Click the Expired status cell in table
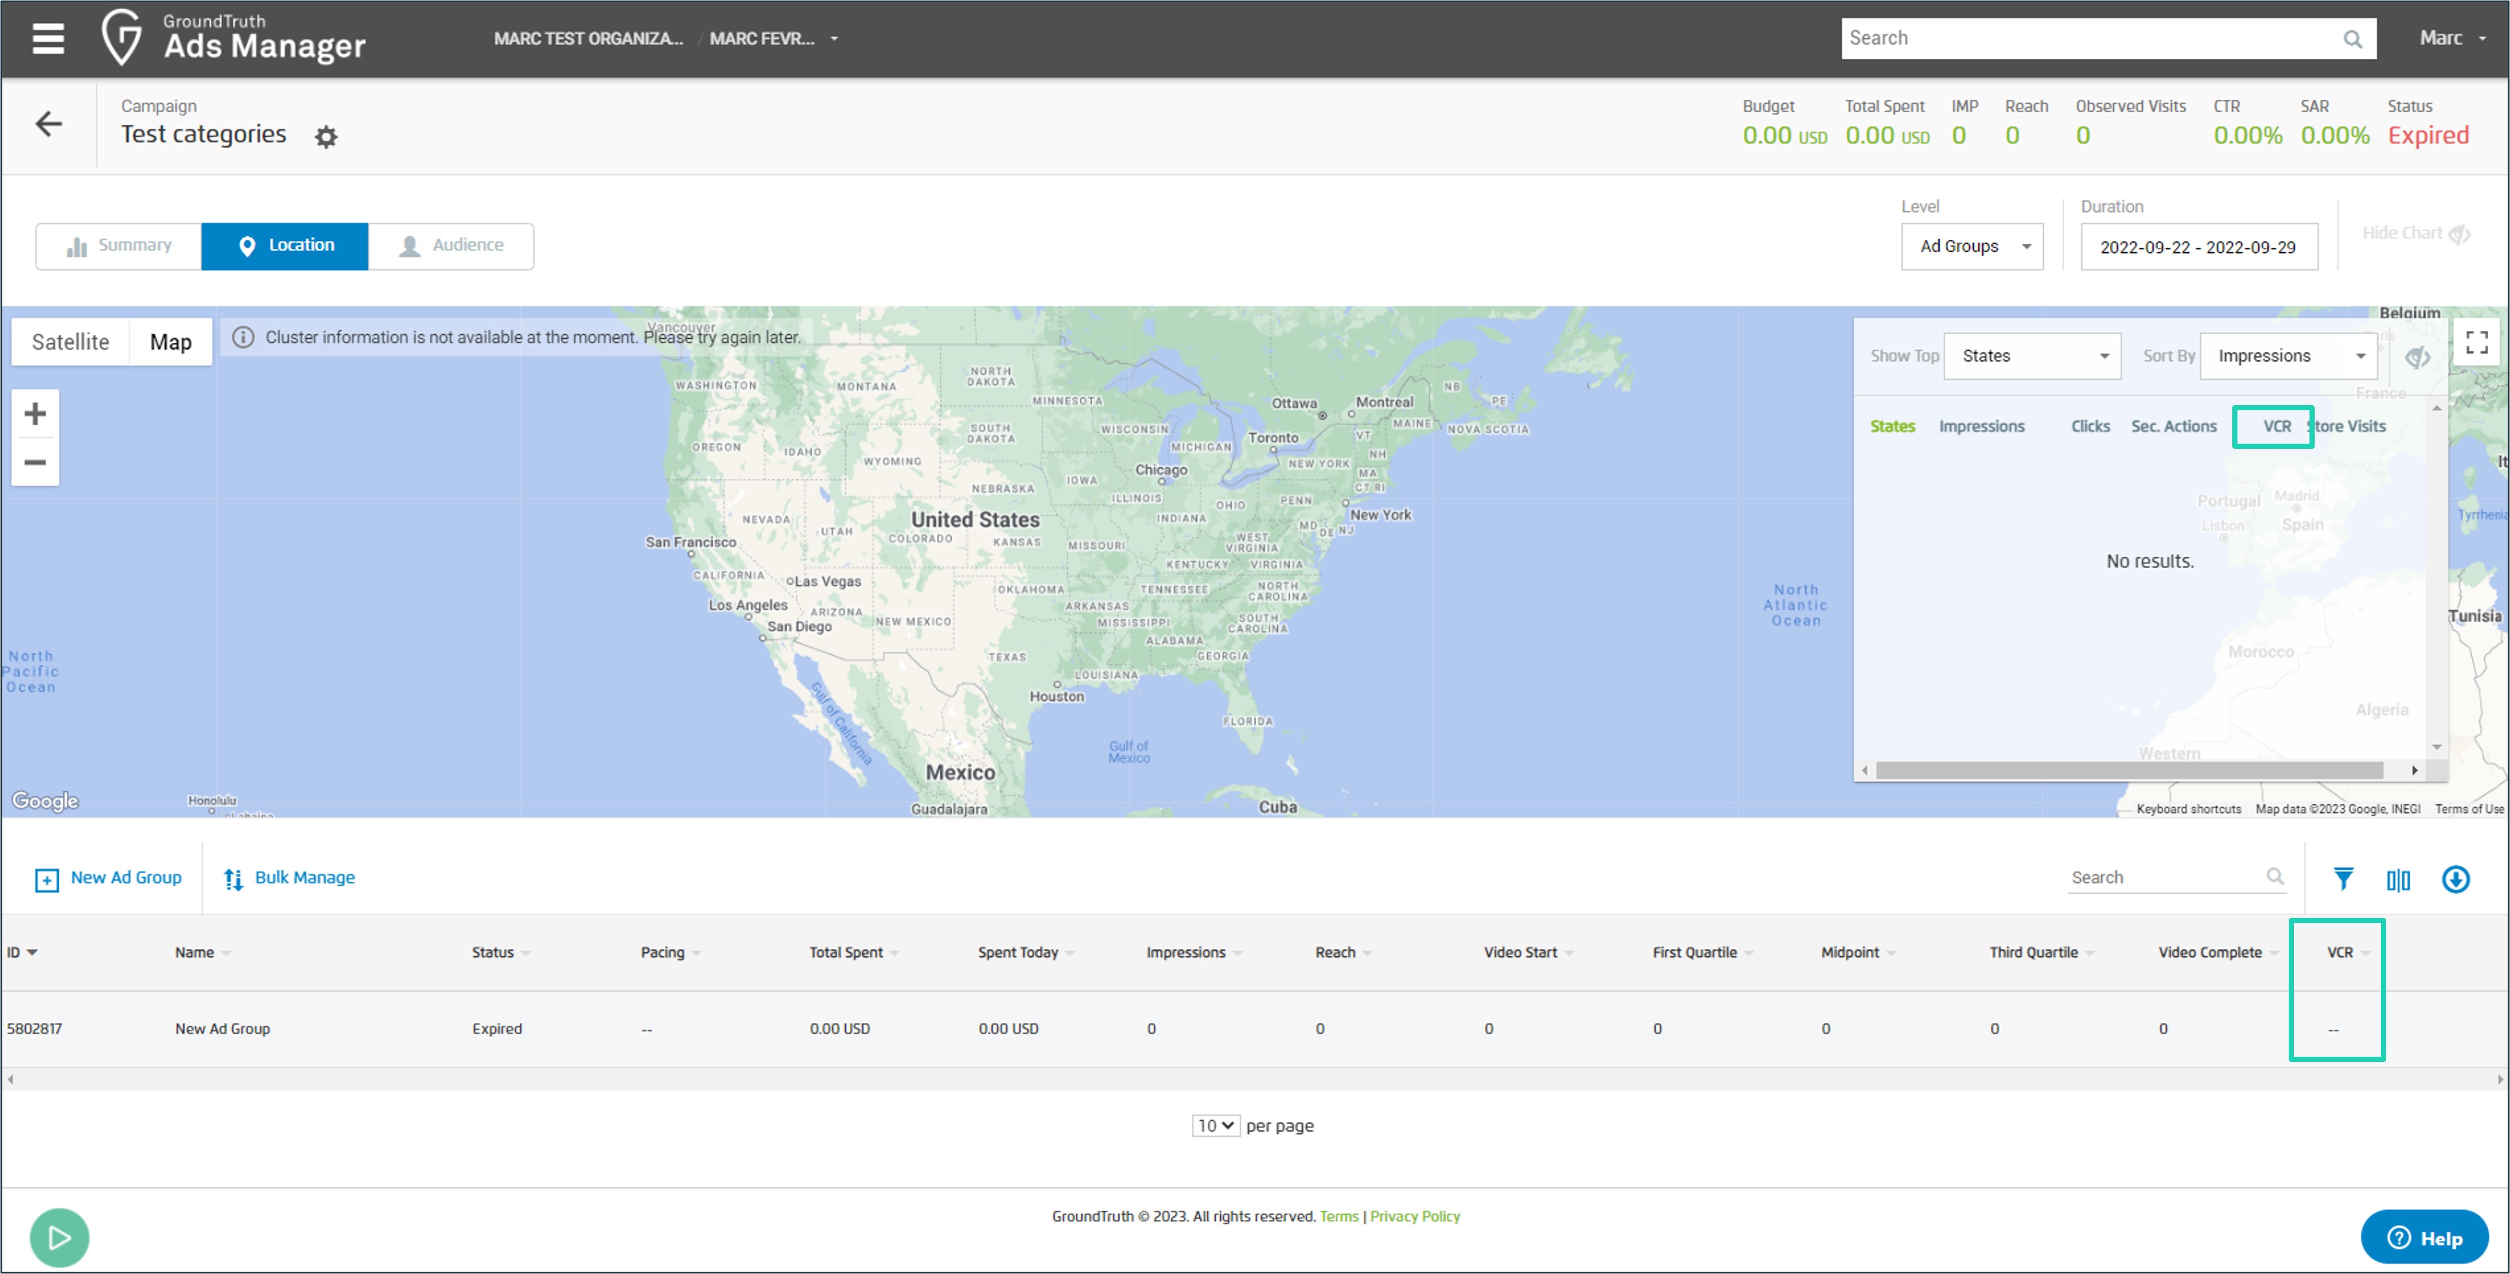The width and height of the screenshot is (2510, 1274). (497, 1029)
